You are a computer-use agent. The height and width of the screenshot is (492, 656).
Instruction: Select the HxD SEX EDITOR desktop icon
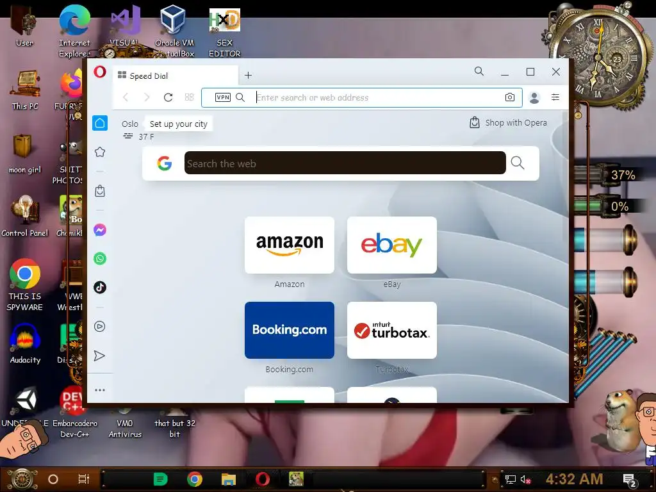pos(225,33)
